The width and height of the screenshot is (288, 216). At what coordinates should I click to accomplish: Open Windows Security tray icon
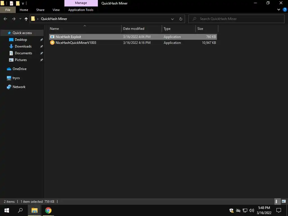(231, 210)
